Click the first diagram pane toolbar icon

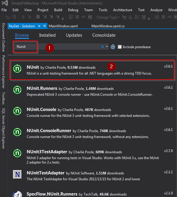click(71, 17)
